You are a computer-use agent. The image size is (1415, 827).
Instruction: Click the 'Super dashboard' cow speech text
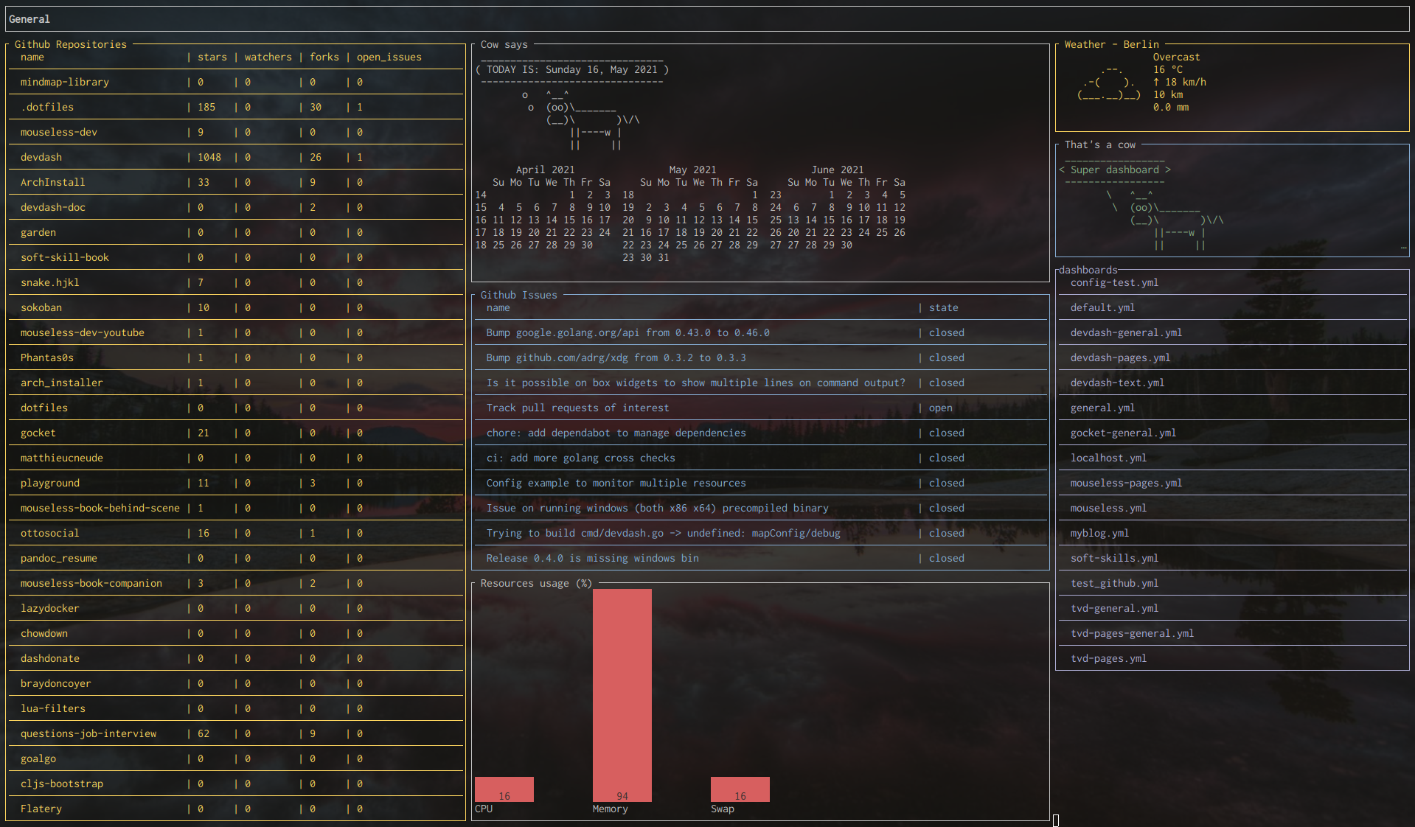pos(1115,170)
